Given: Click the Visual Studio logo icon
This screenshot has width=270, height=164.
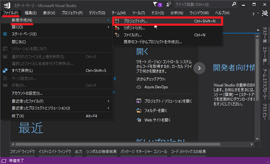Looking at the screenshot, I should click(7, 5).
